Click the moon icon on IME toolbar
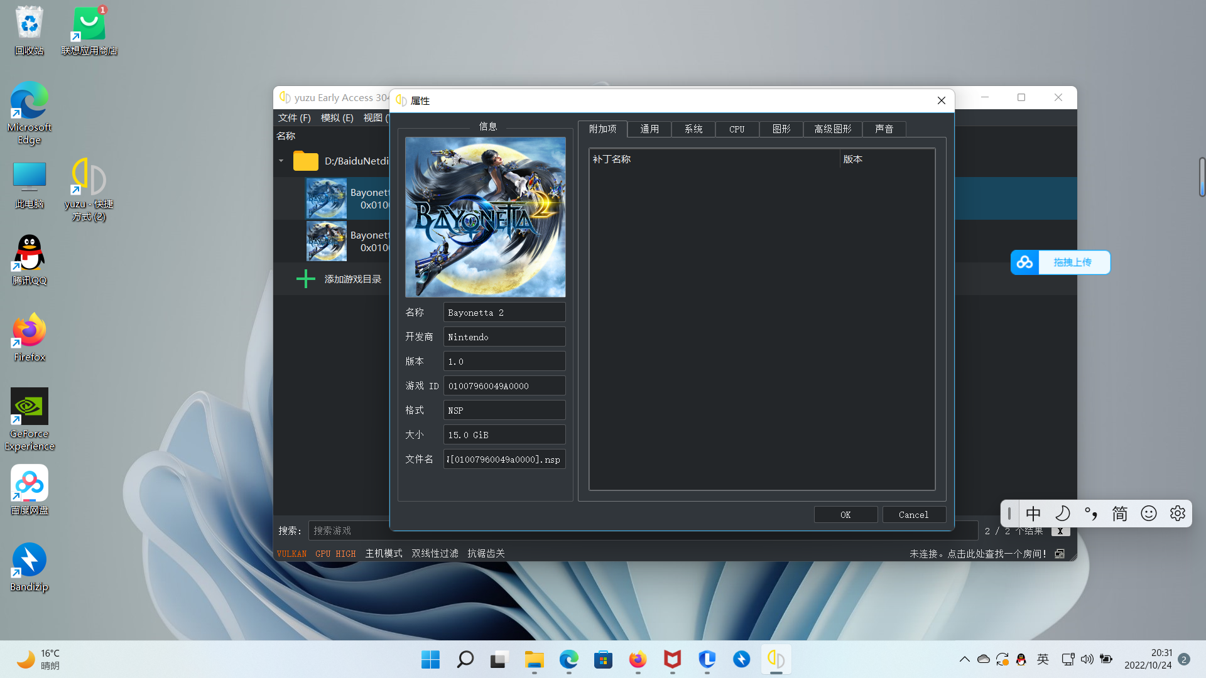 (1062, 514)
